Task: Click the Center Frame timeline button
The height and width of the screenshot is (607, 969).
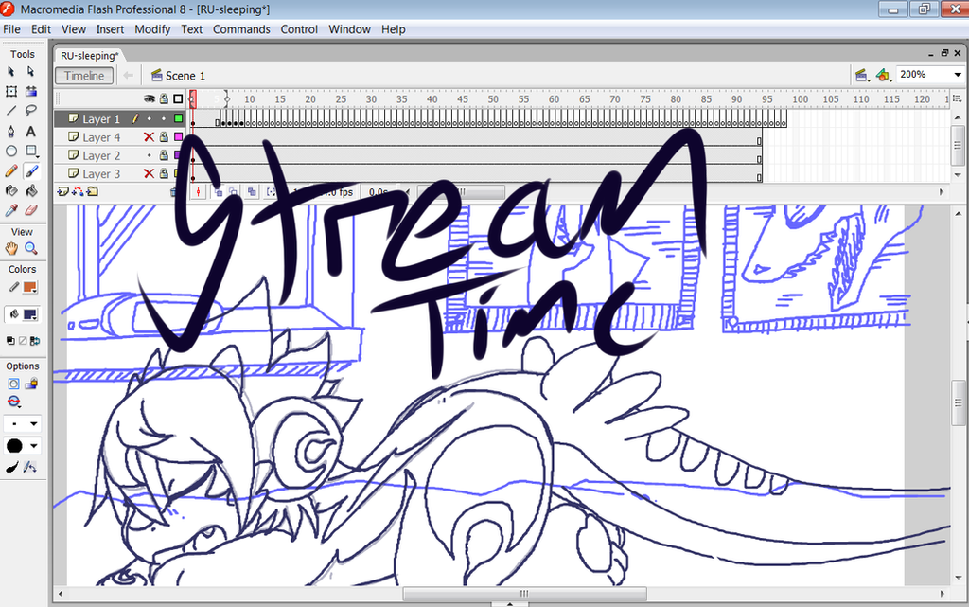Action: click(198, 192)
